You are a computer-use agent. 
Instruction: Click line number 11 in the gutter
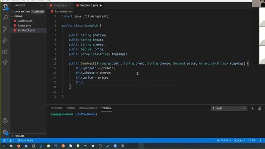pyautogui.click(x=55, y=63)
